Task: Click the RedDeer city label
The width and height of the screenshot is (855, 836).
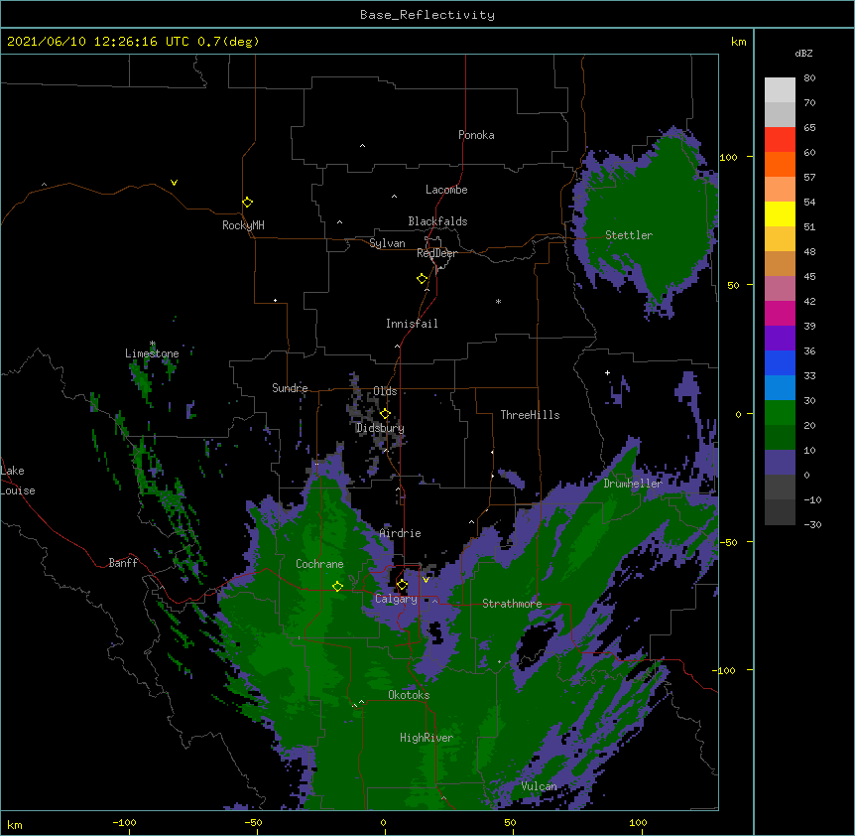Action: (436, 253)
